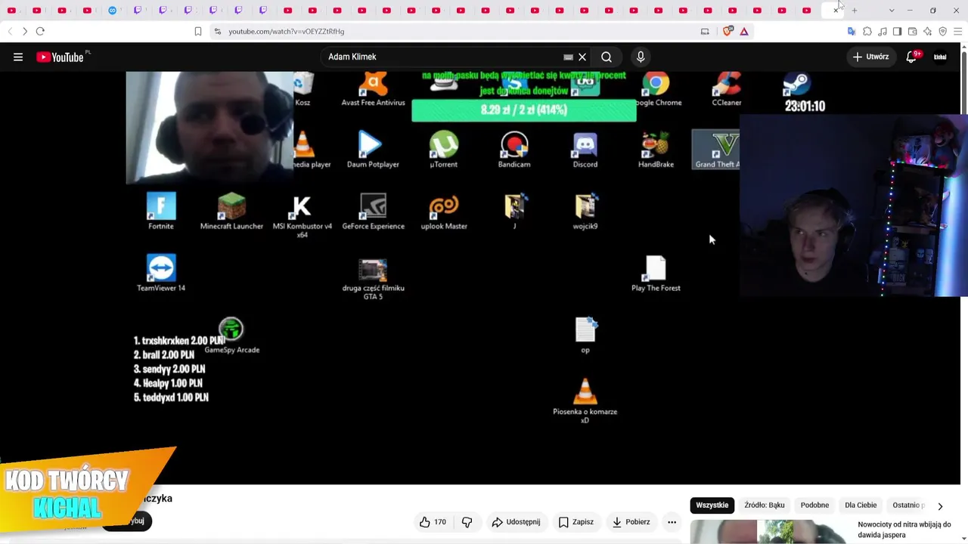Click the Utwórz create button

[870, 57]
